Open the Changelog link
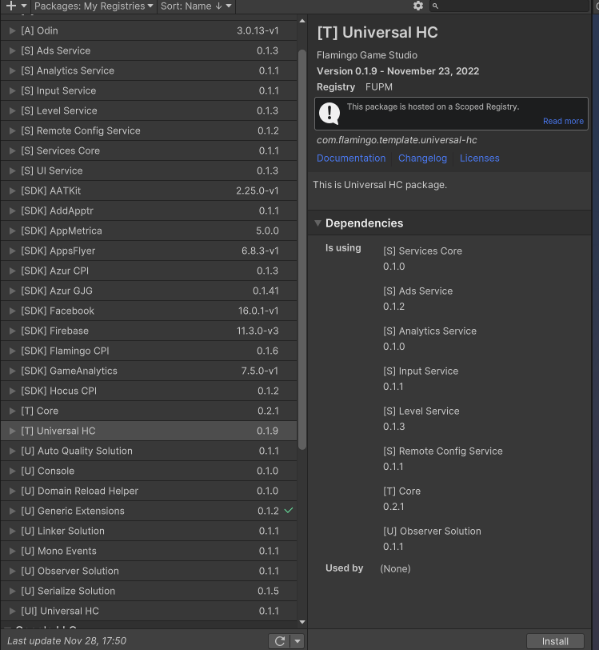This screenshot has width=599, height=650. [x=422, y=158]
